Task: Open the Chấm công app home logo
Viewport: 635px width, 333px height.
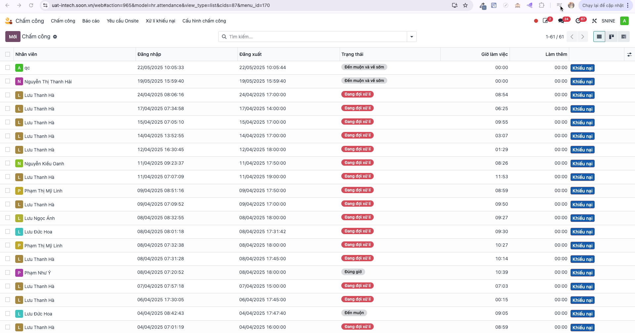Action: (x=9, y=21)
